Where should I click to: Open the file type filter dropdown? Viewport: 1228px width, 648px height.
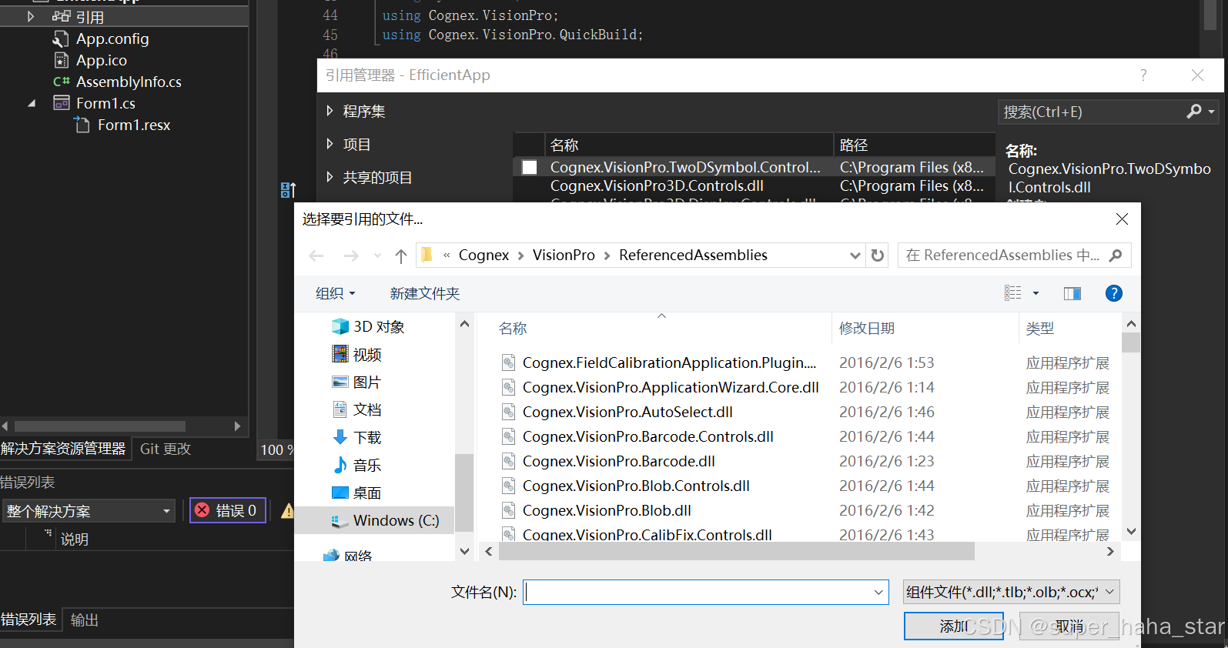tap(1110, 592)
